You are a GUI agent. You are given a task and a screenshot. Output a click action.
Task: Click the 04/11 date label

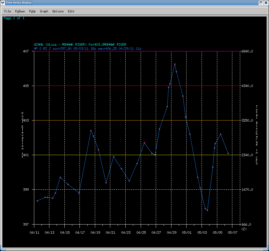point(35,233)
